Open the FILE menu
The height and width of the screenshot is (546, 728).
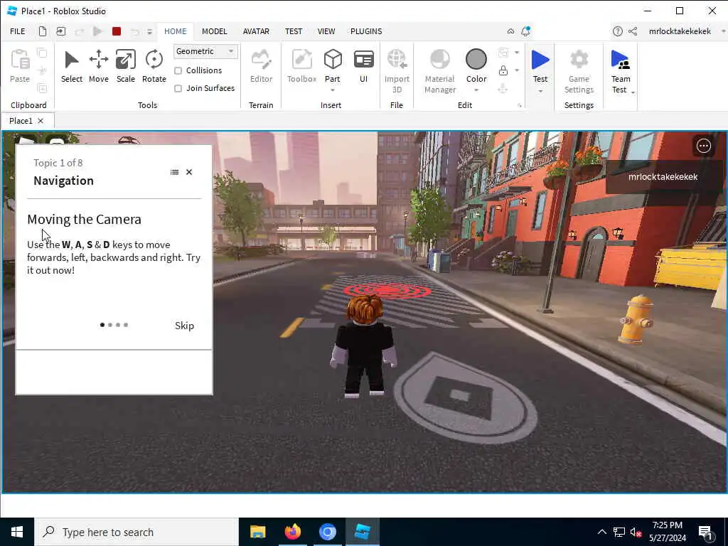pos(18,31)
